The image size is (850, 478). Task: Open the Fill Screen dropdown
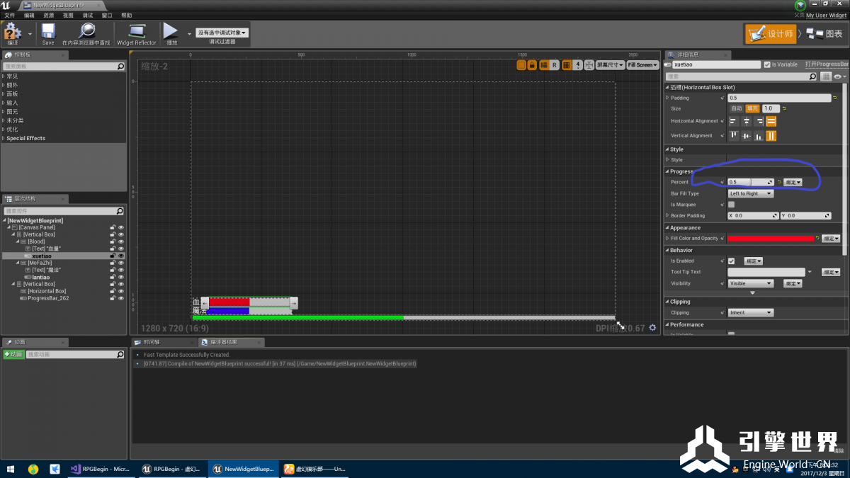(642, 65)
